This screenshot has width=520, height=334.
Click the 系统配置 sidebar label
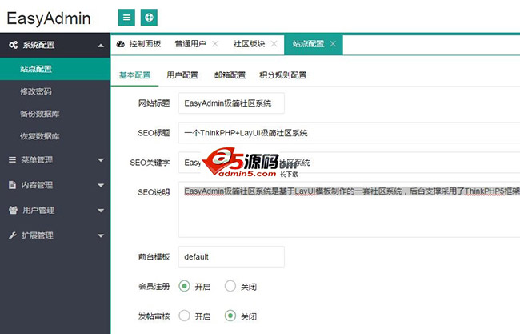pyautogui.click(x=38, y=45)
